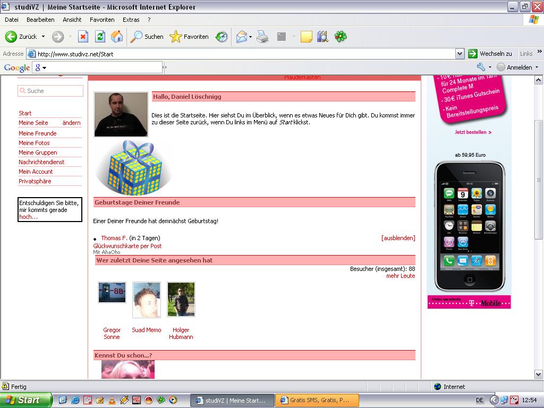Print the page with the printer icon
544x408 pixels.
262,37
